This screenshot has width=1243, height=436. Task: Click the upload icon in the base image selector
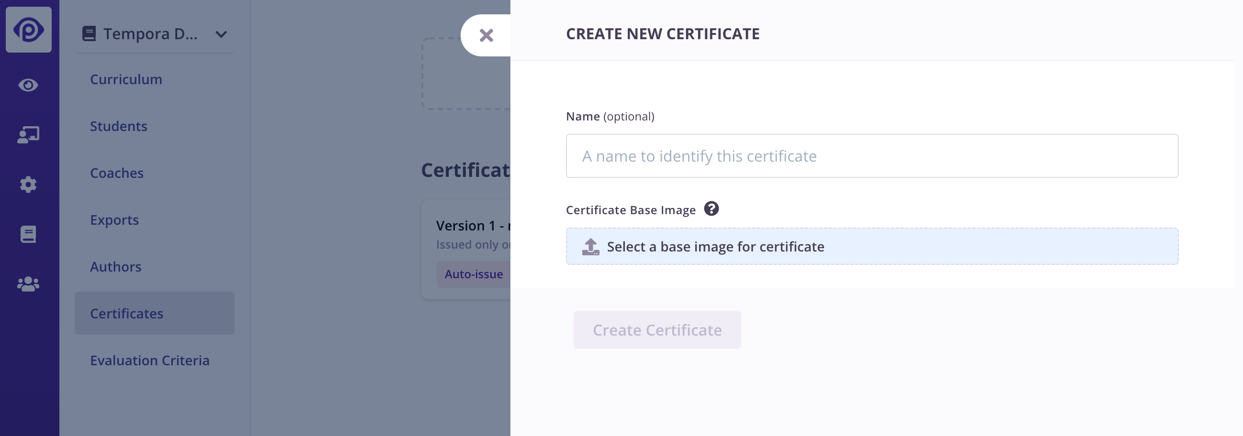point(589,246)
